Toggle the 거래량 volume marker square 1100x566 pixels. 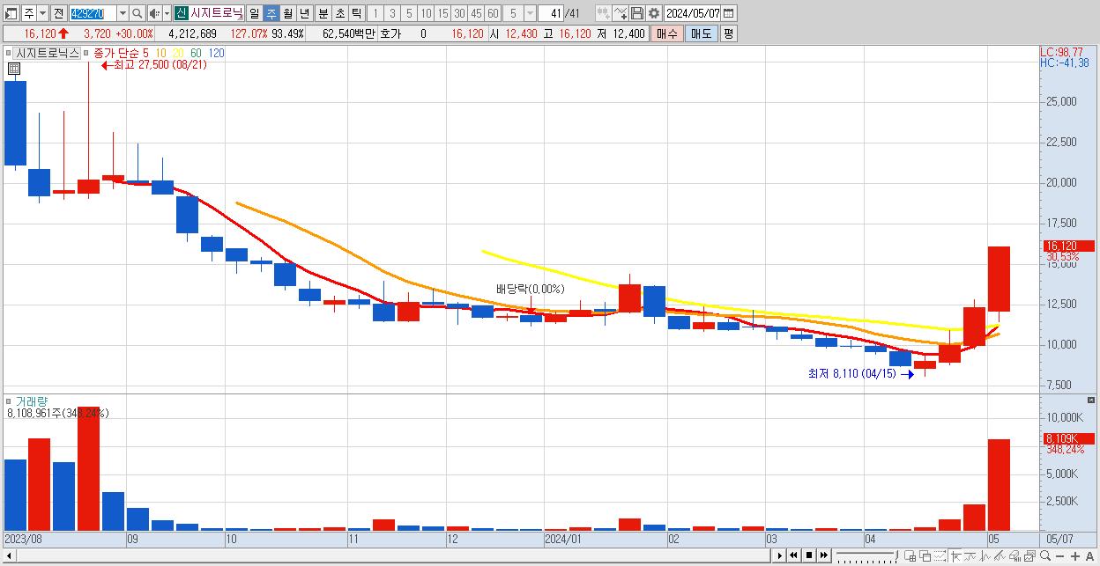tap(9, 401)
